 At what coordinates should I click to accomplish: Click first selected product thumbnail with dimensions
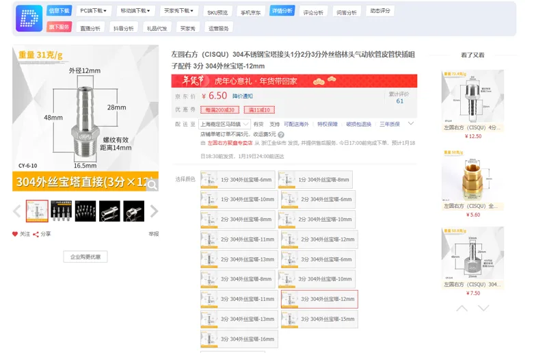tap(37, 211)
